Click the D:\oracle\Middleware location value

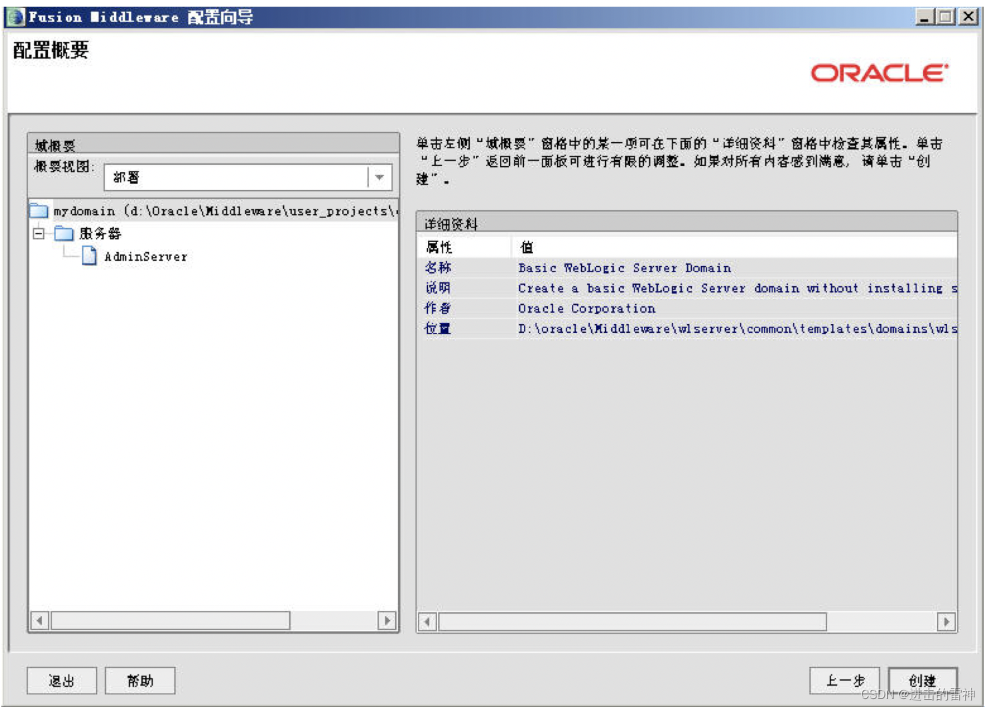[738, 328]
